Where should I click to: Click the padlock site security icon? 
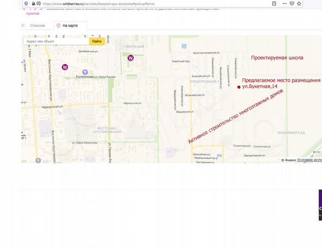tap(33, 3)
